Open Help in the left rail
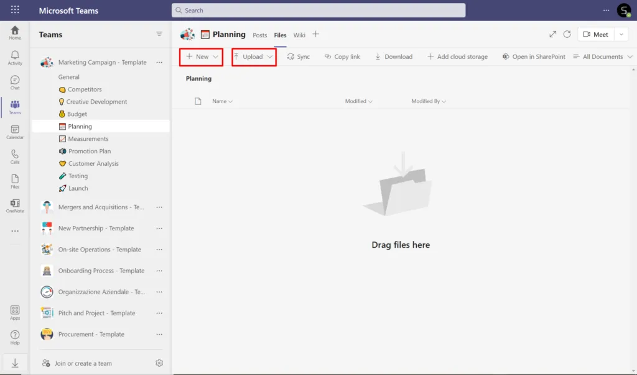Screen dimensions: 637x375 15,337
